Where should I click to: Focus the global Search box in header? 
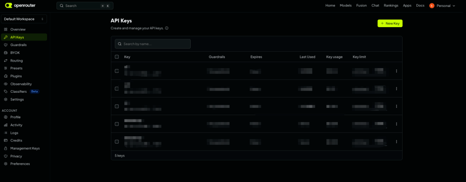point(85,6)
